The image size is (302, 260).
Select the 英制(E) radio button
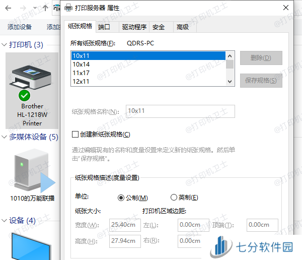point(174,198)
